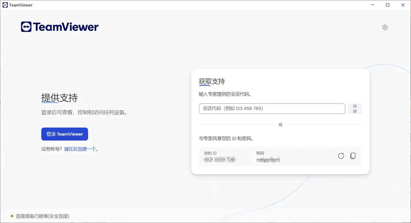
Task: Click the 登录 TeamViewer button
Action: pyautogui.click(x=65, y=134)
